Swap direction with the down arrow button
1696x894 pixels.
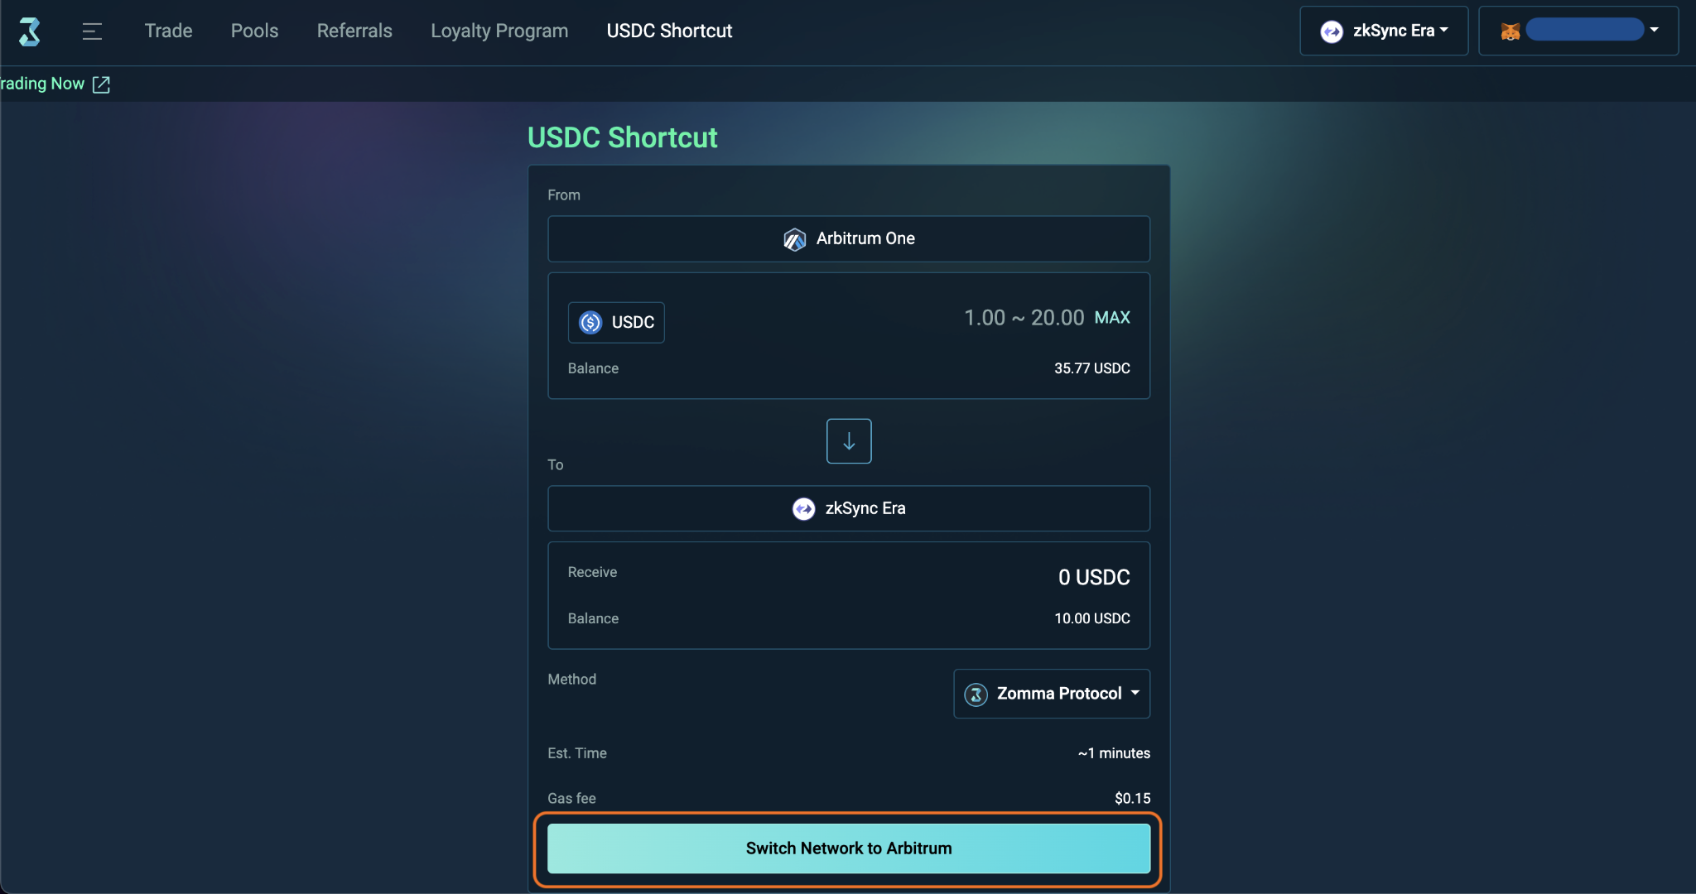coord(849,441)
